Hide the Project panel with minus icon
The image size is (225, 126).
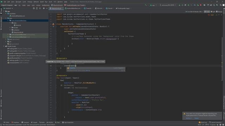(x=47, y=8)
